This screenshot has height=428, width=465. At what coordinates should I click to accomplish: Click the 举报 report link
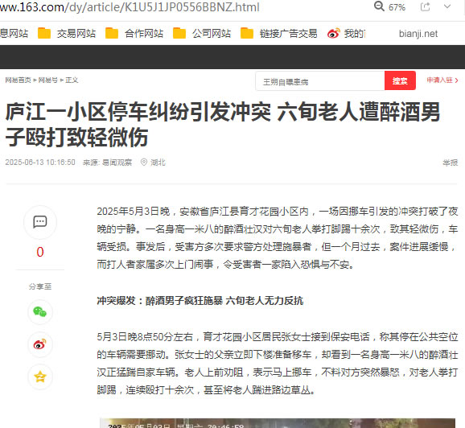(451, 163)
